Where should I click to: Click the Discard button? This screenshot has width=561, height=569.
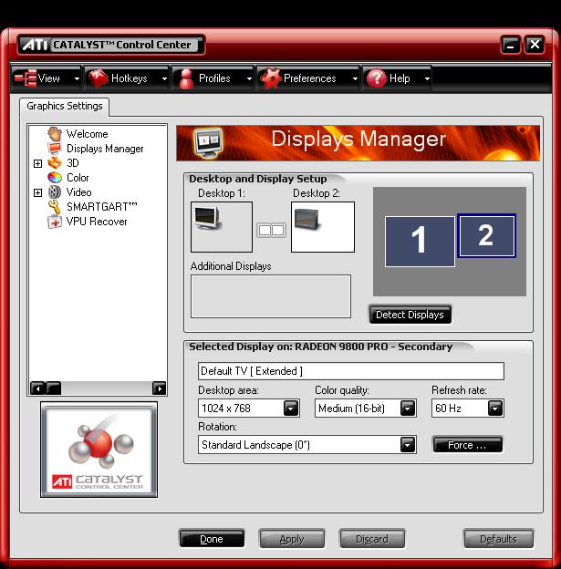click(372, 539)
